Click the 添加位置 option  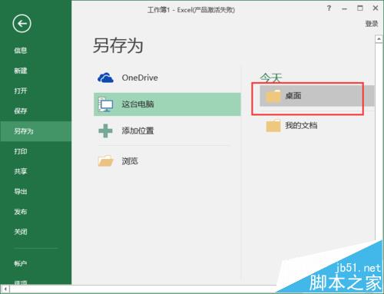coord(167,130)
